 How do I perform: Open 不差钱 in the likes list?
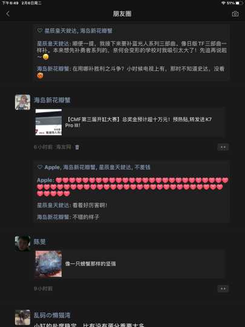click(x=142, y=167)
